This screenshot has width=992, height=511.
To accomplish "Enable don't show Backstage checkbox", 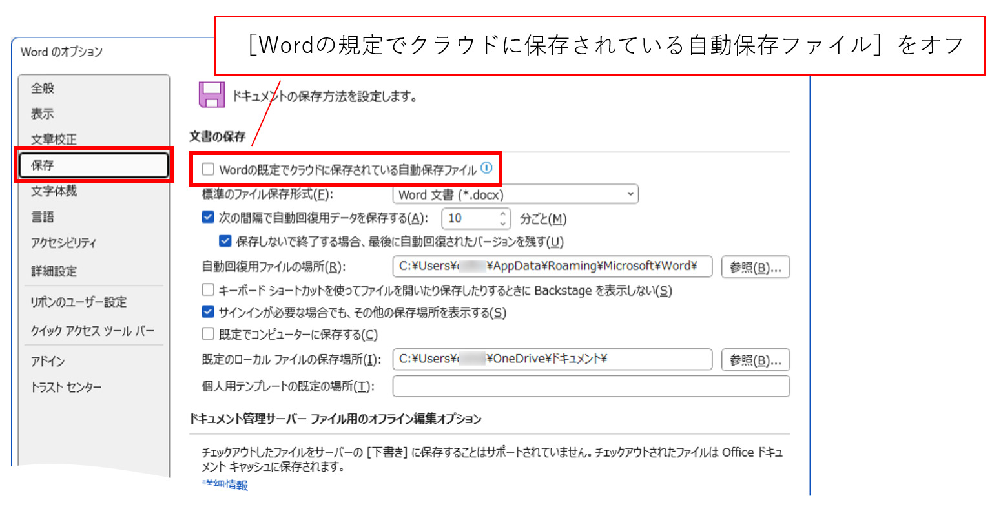I will (208, 290).
